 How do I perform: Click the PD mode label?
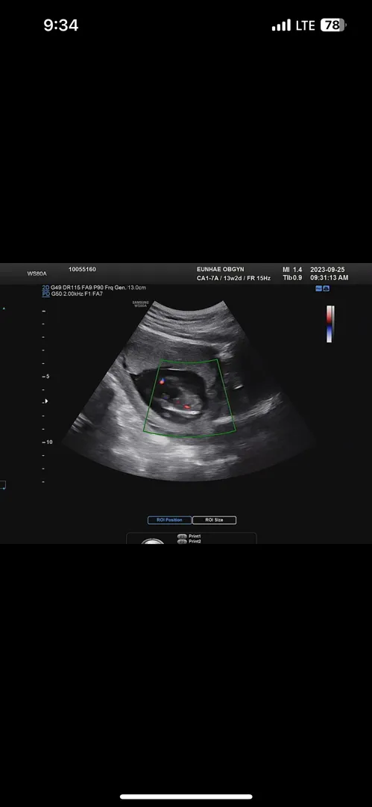[x=45, y=294]
